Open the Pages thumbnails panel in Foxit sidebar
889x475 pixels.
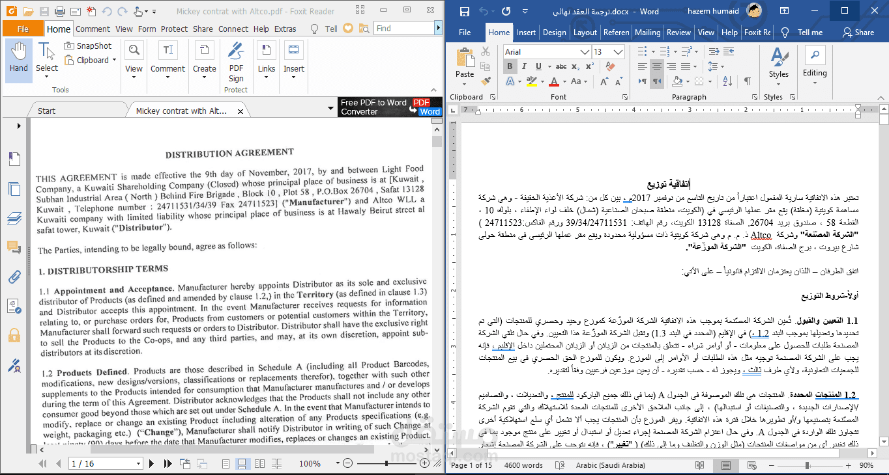click(x=14, y=189)
